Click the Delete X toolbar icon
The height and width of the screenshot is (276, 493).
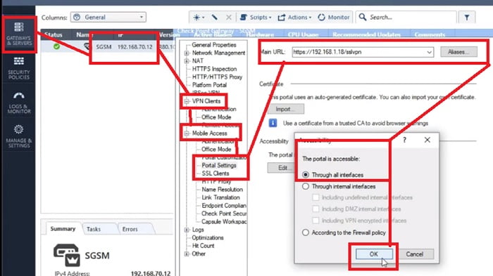coord(229,18)
